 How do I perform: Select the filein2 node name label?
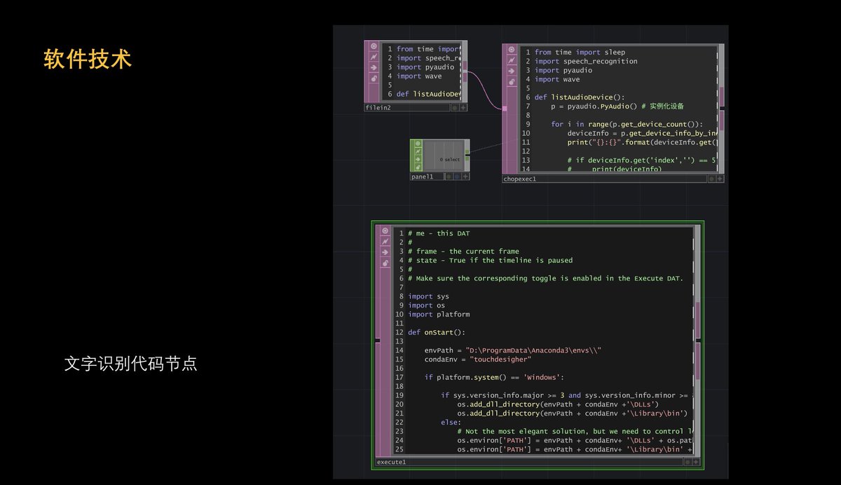(x=378, y=108)
